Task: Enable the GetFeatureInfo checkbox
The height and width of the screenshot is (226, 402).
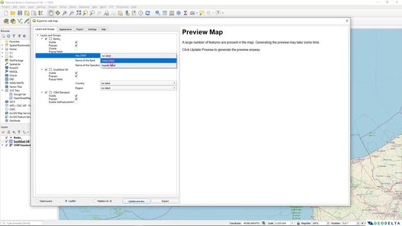Action: point(76,102)
